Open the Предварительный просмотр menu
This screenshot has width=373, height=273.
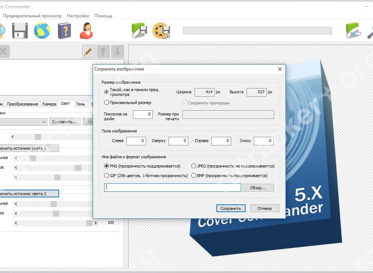pyautogui.click(x=32, y=16)
